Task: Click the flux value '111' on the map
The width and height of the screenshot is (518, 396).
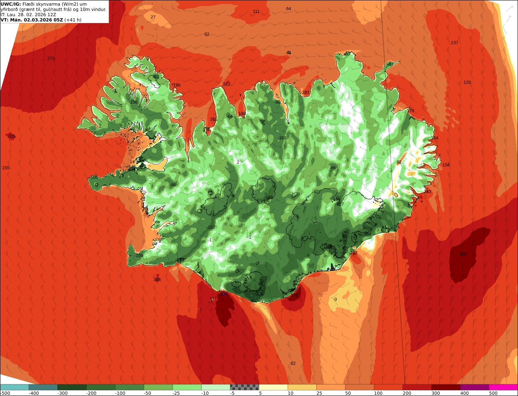Action: pyautogui.click(x=256, y=11)
